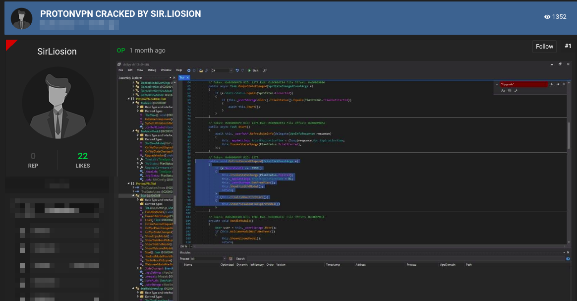This screenshot has height=301, width=577.
Task: Open assembly search via magnifier icon
Action: coord(265,70)
